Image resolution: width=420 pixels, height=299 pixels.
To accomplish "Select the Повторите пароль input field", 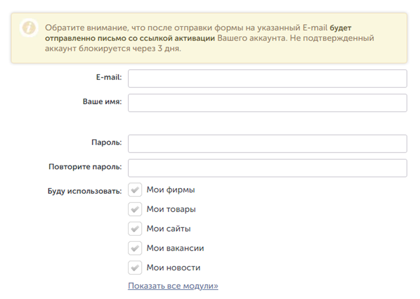I will (x=267, y=168).
